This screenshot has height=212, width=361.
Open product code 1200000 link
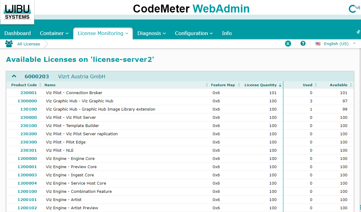(27, 159)
